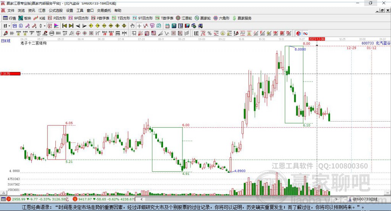Click Shanghai index 2958.99 status entry
391x211 pixels.
(x=37, y=199)
